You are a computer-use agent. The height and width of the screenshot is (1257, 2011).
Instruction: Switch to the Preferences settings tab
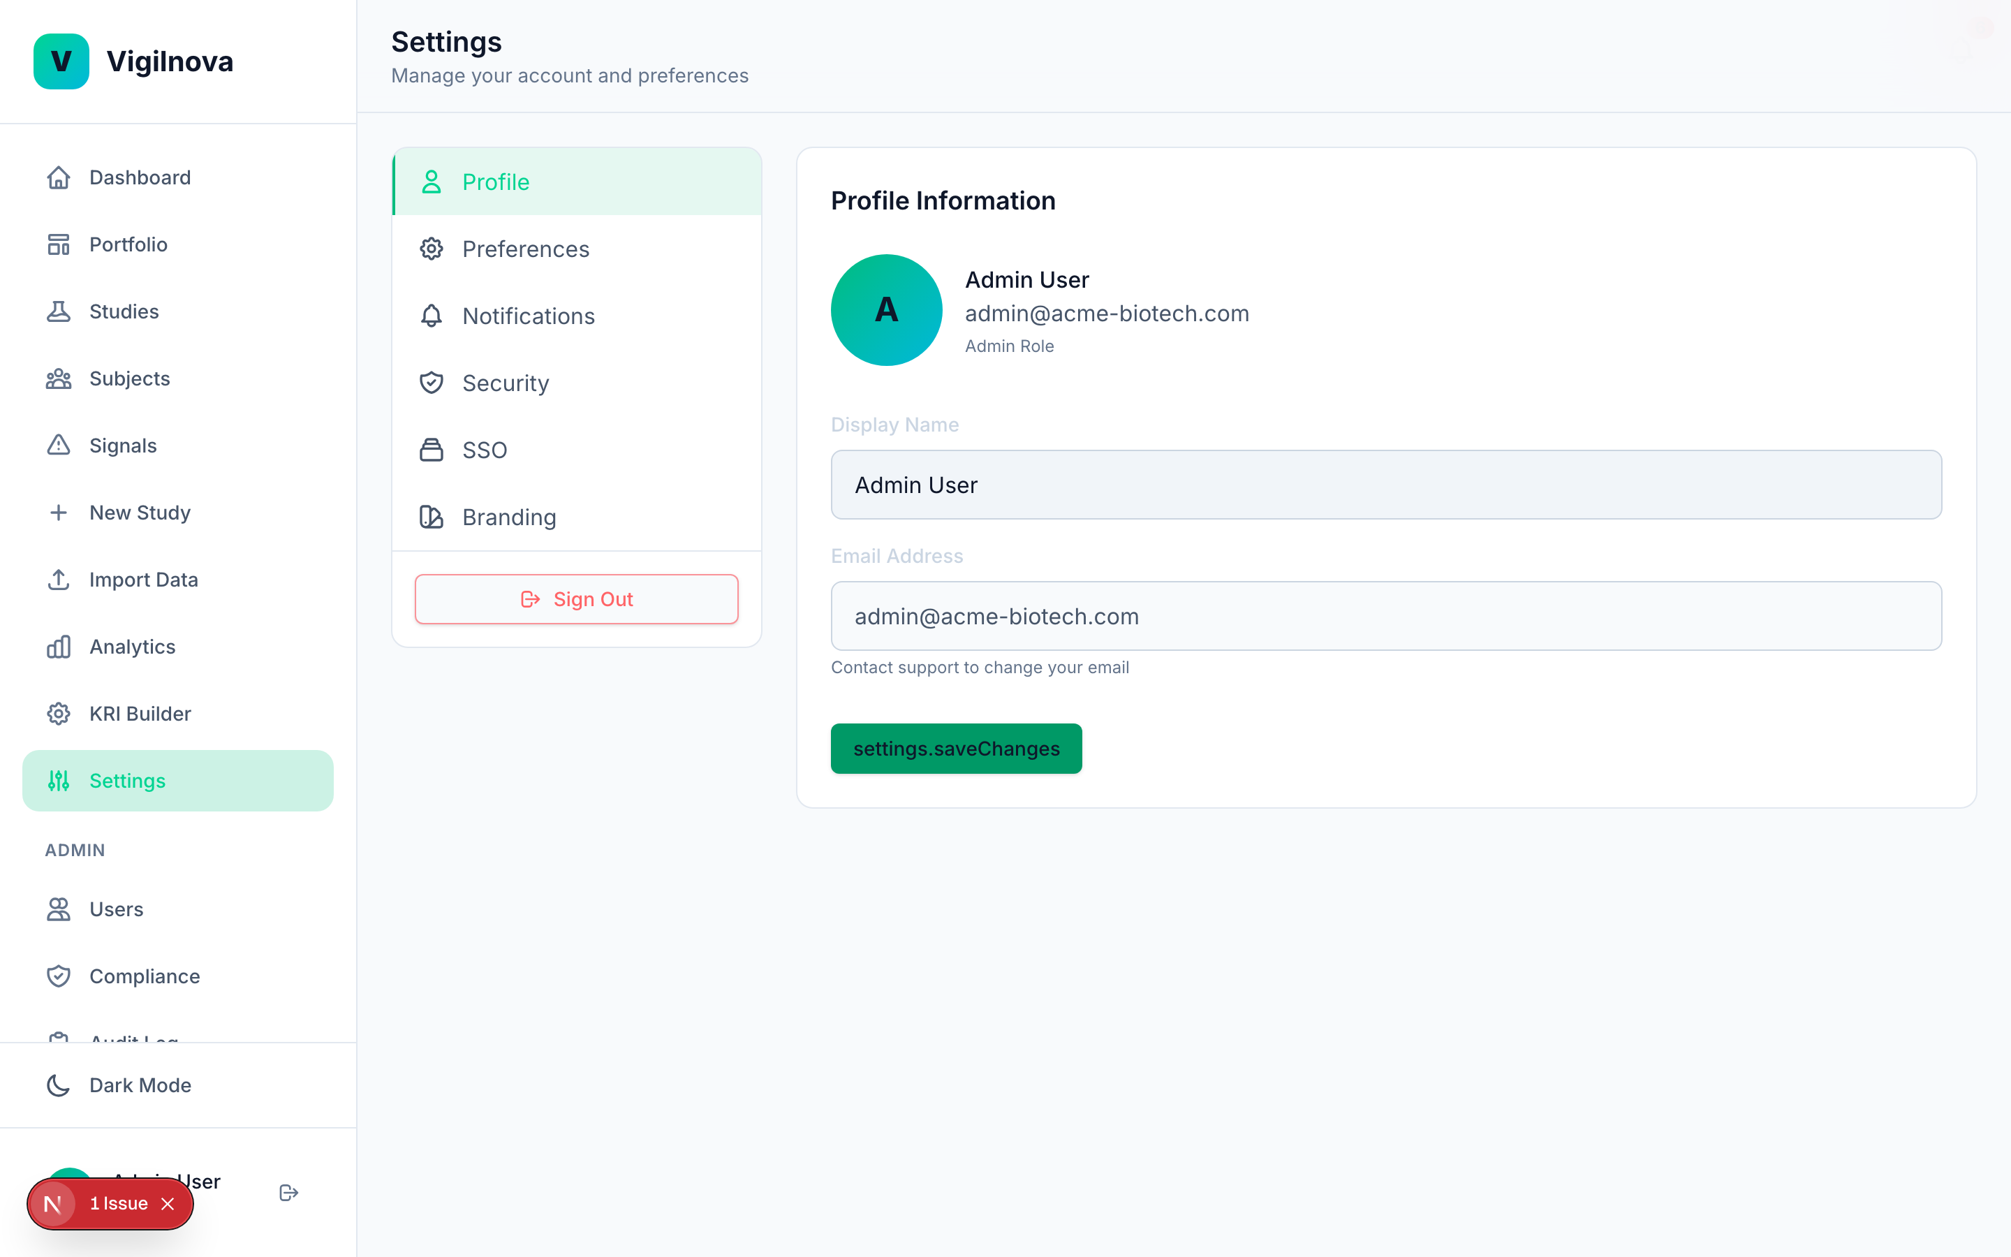(525, 249)
